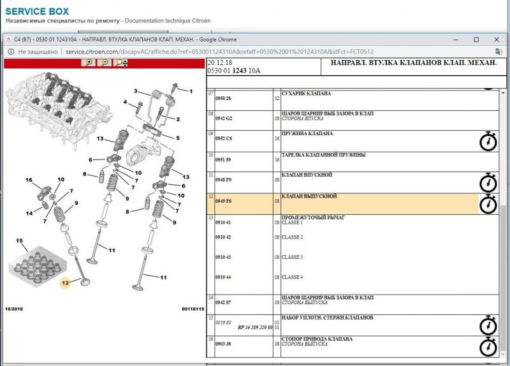Open stopwatch icon for ПРУЖИНА КЛАПАНА row

pyautogui.click(x=488, y=142)
